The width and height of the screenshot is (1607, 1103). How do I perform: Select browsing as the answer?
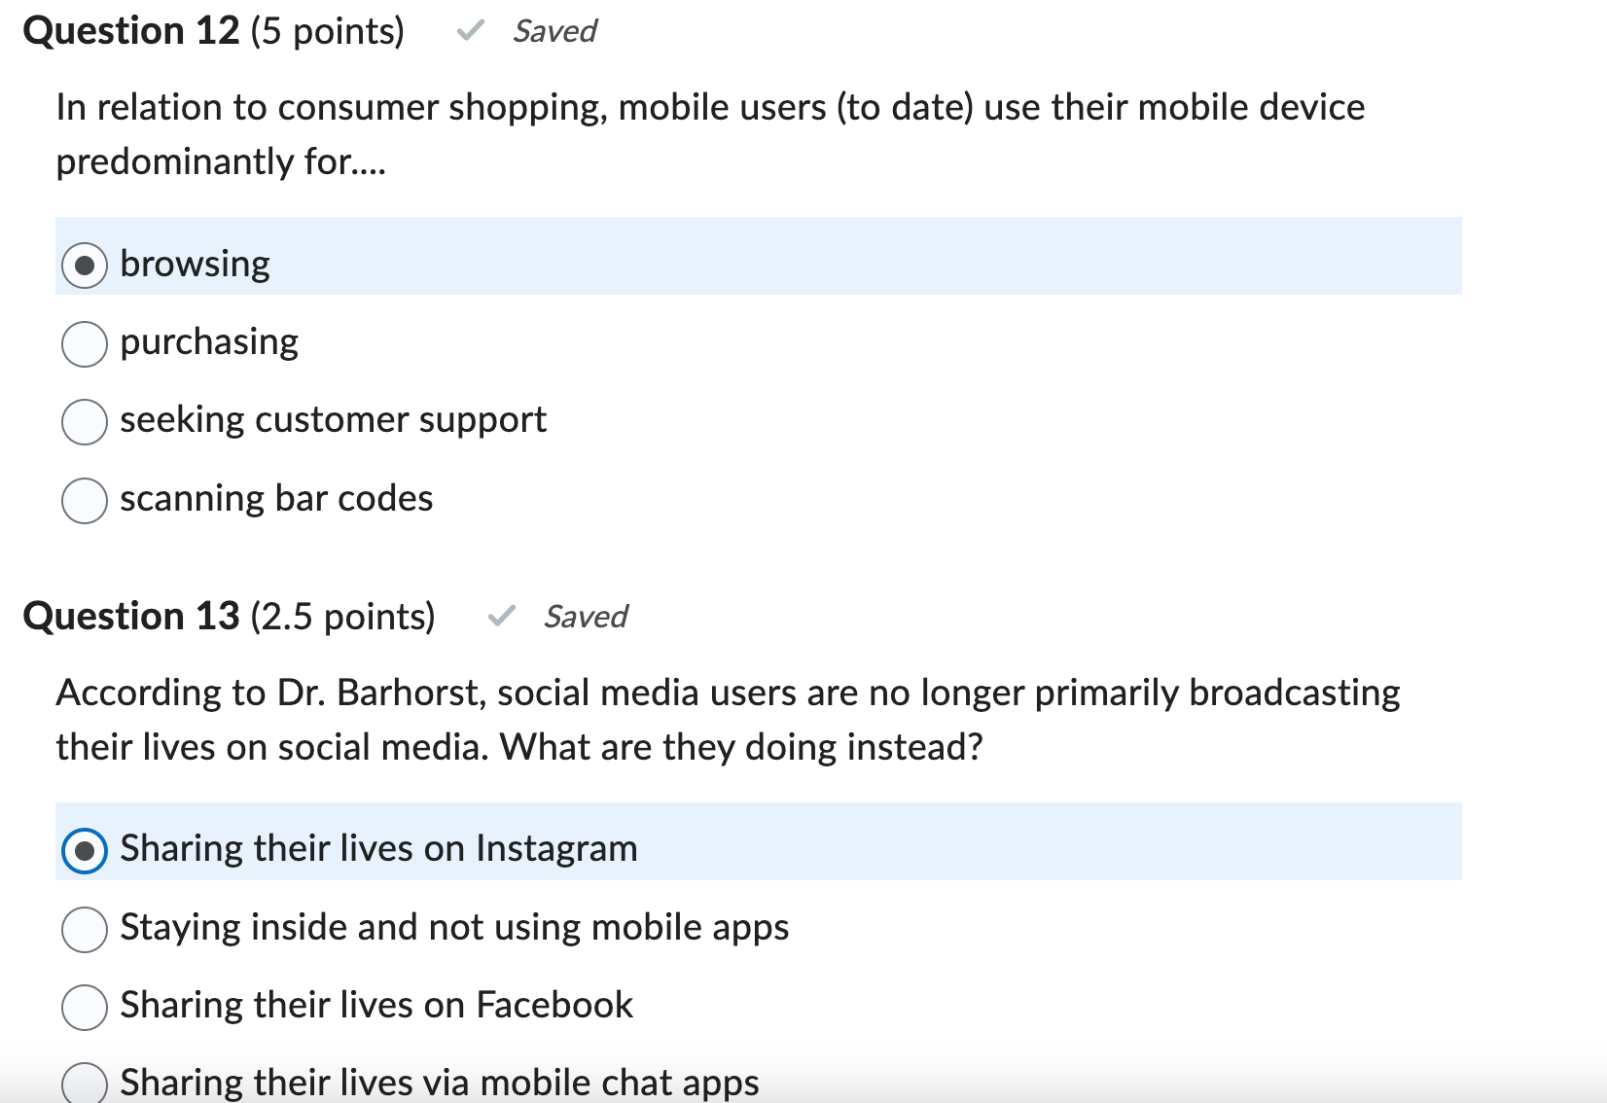click(85, 264)
